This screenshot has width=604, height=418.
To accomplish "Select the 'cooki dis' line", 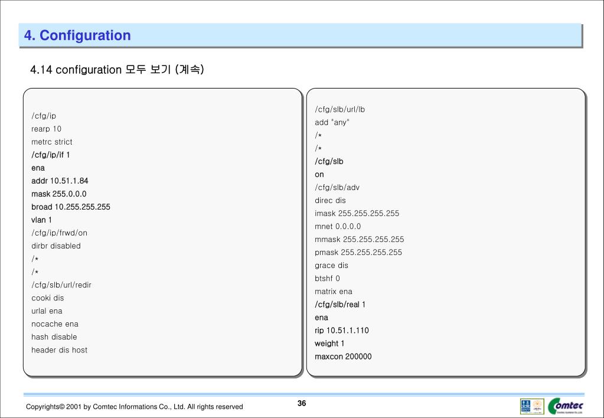I will coord(48,298).
